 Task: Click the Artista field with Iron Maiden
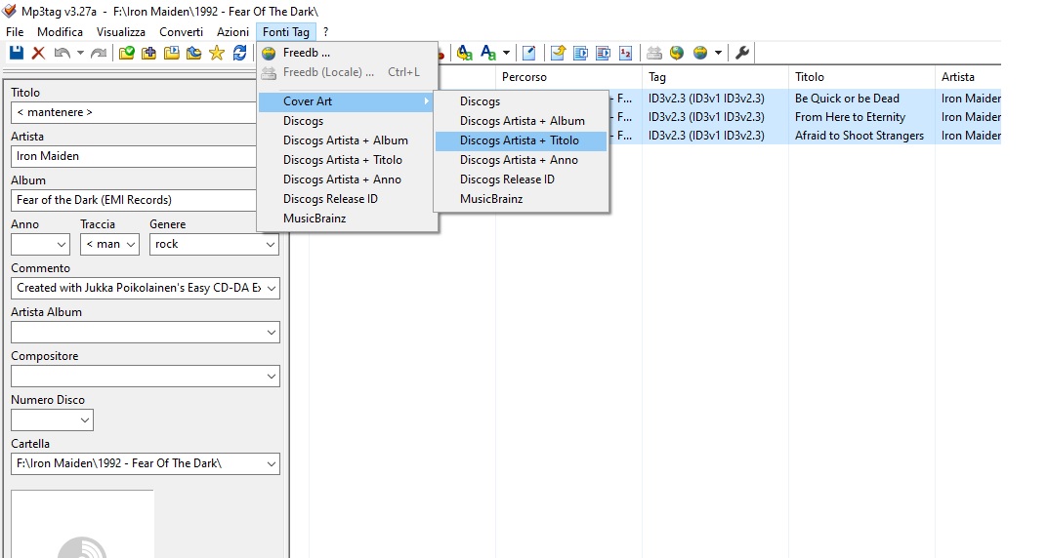click(134, 156)
